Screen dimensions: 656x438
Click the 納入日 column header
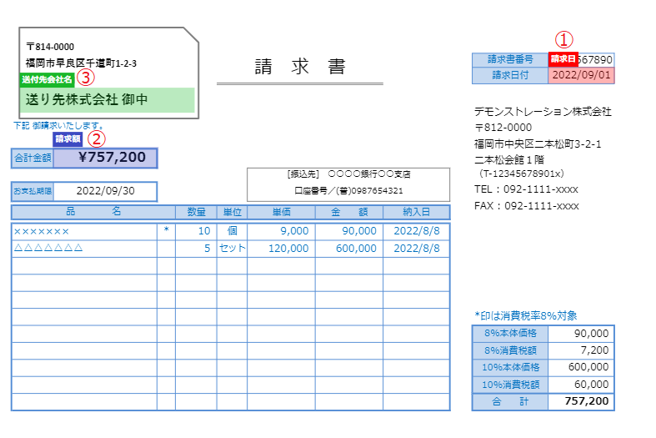click(416, 212)
